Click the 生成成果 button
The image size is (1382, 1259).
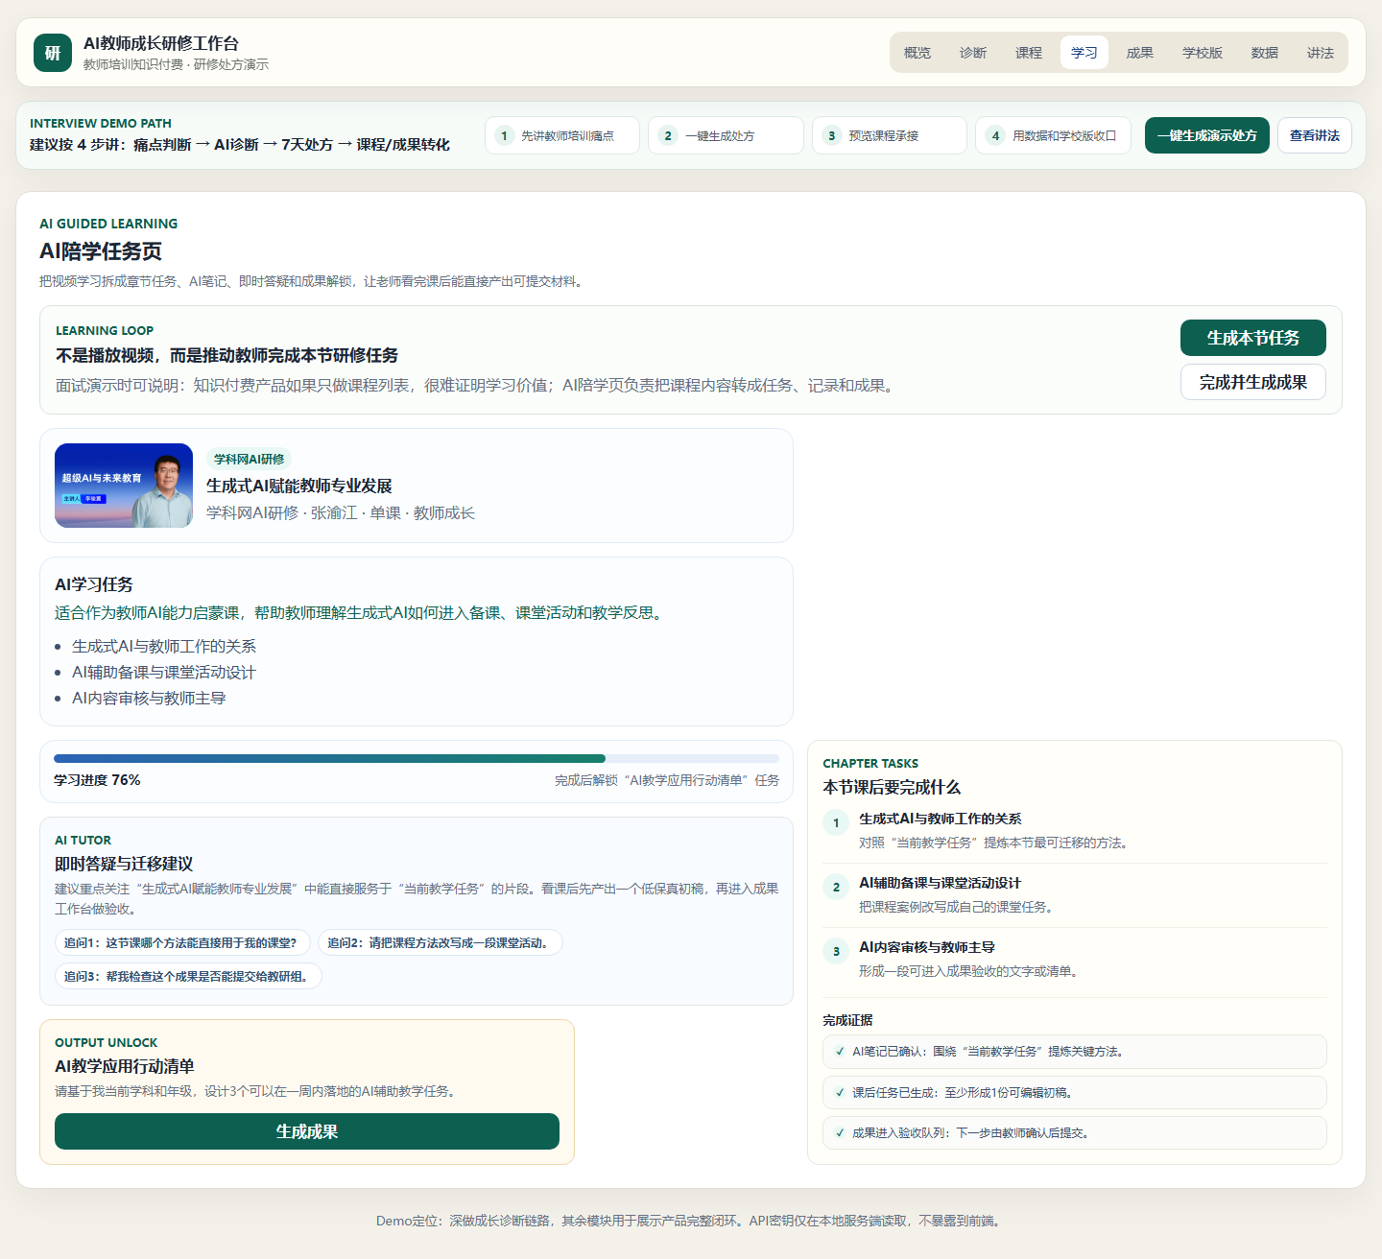pyautogui.click(x=307, y=1131)
